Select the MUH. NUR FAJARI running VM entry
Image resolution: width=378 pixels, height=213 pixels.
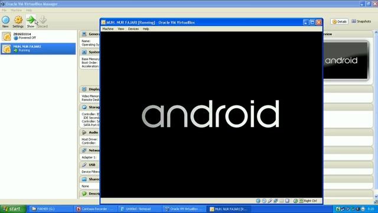coord(38,49)
